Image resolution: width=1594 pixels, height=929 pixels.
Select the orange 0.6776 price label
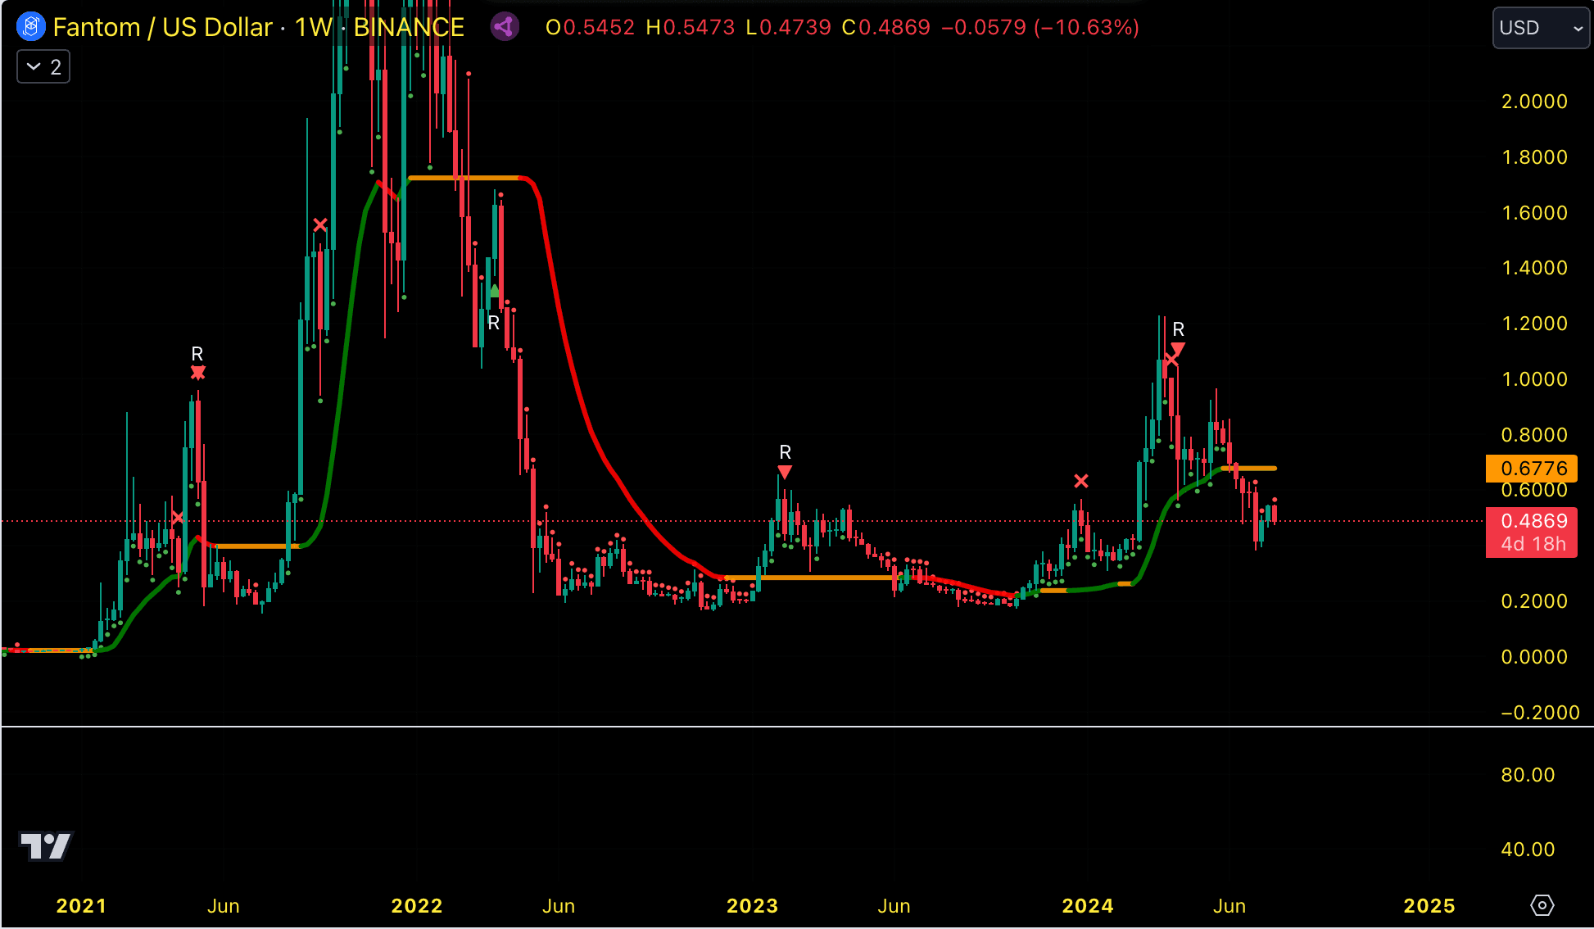pyautogui.click(x=1532, y=469)
